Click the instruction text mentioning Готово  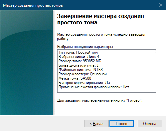tap(100, 100)
